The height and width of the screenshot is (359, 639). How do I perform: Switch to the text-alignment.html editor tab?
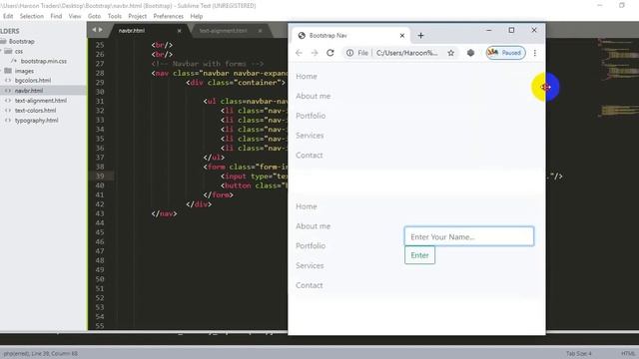pyautogui.click(x=223, y=31)
